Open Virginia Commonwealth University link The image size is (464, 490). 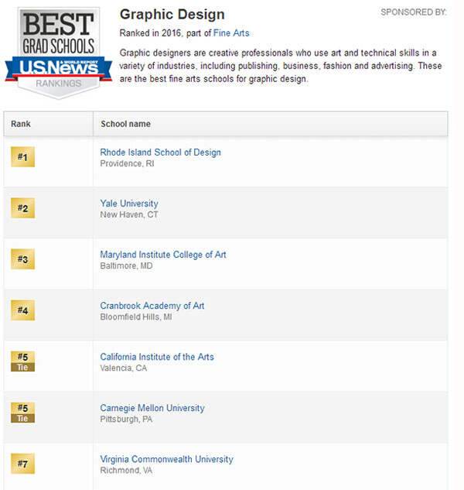(x=166, y=459)
